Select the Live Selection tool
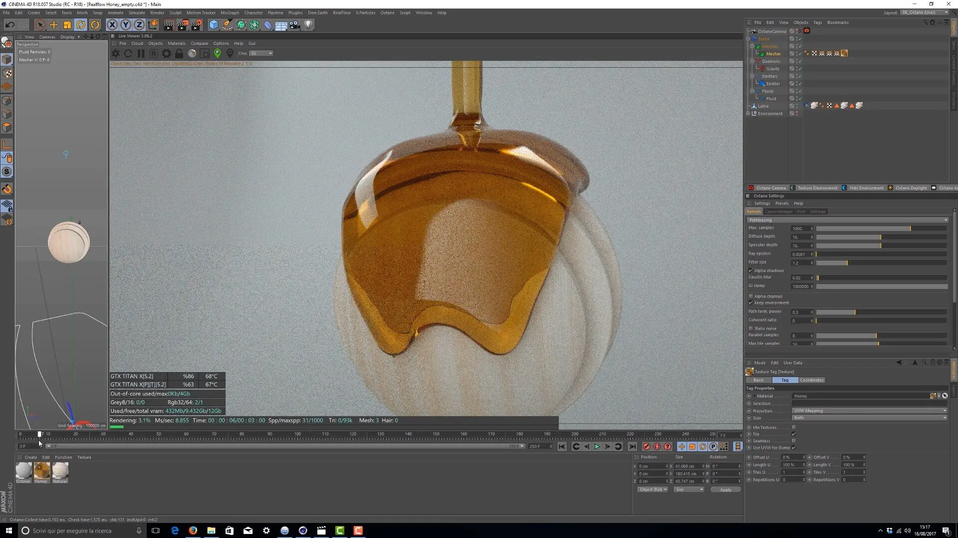Image resolution: width=958 pixels, height=538 pixels. point(40,24)
